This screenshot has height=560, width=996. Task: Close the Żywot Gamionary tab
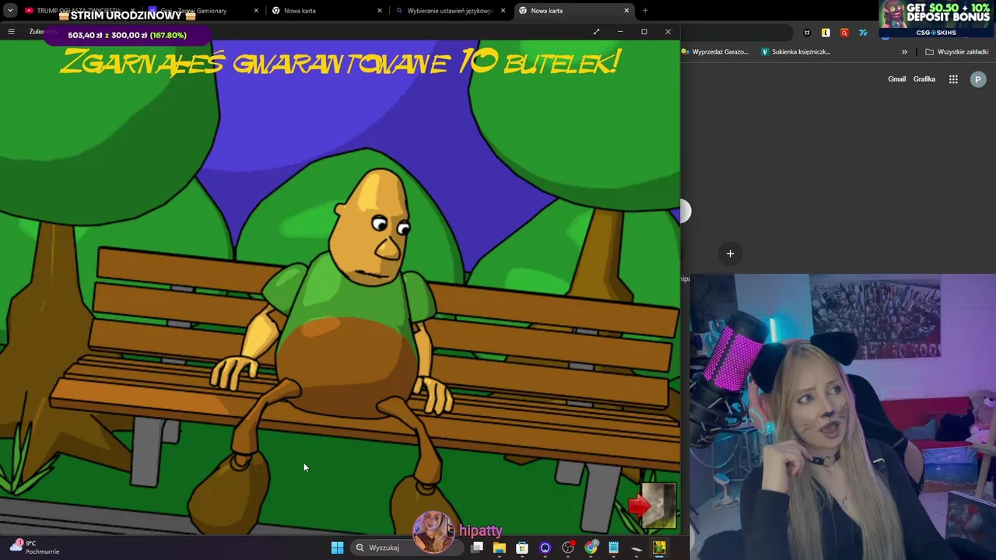[x=256, y=10]
